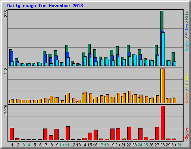Click green weekend day label 25
This screenshot has width=191, height=149.
pos(145,145)
